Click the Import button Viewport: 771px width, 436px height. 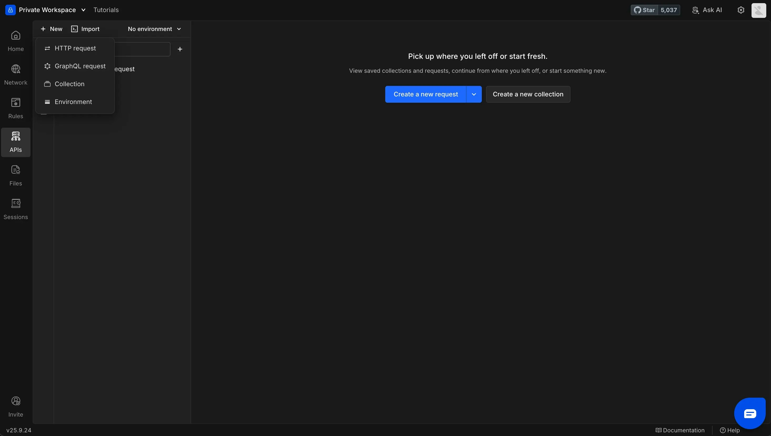tap(86, 29)
